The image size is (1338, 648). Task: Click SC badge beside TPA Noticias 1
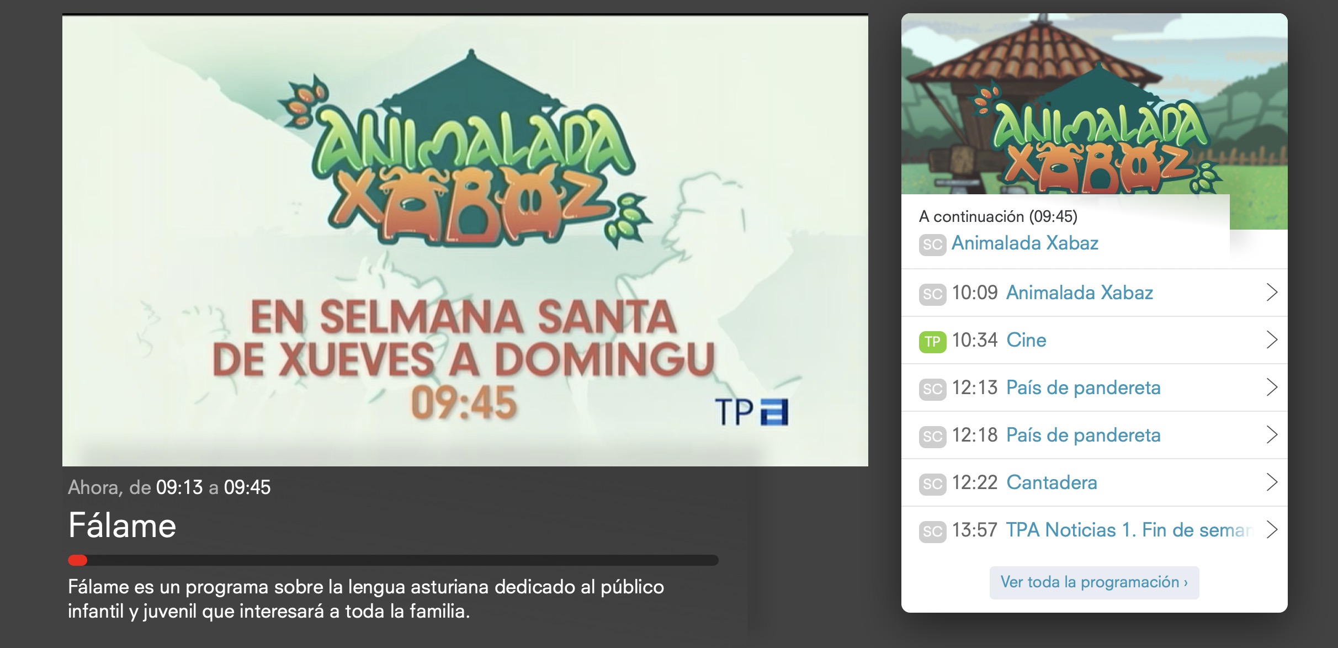pos(932,531)
